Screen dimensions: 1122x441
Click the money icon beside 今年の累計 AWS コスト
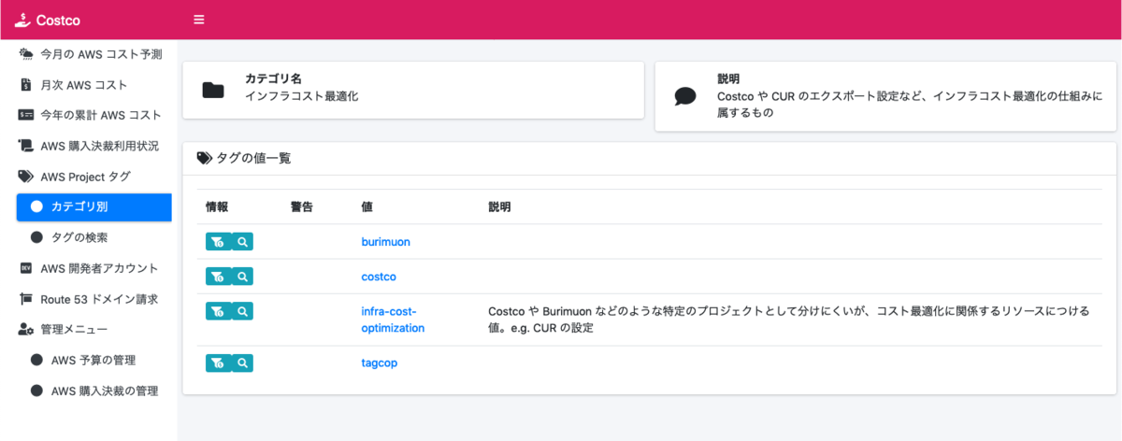[x=26, y=116]
